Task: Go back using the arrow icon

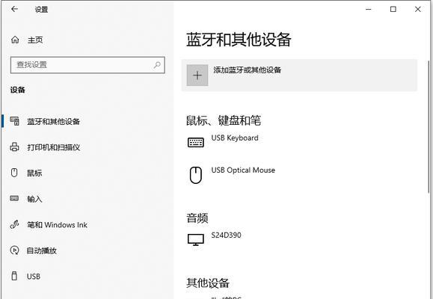Action: point(14,9)
